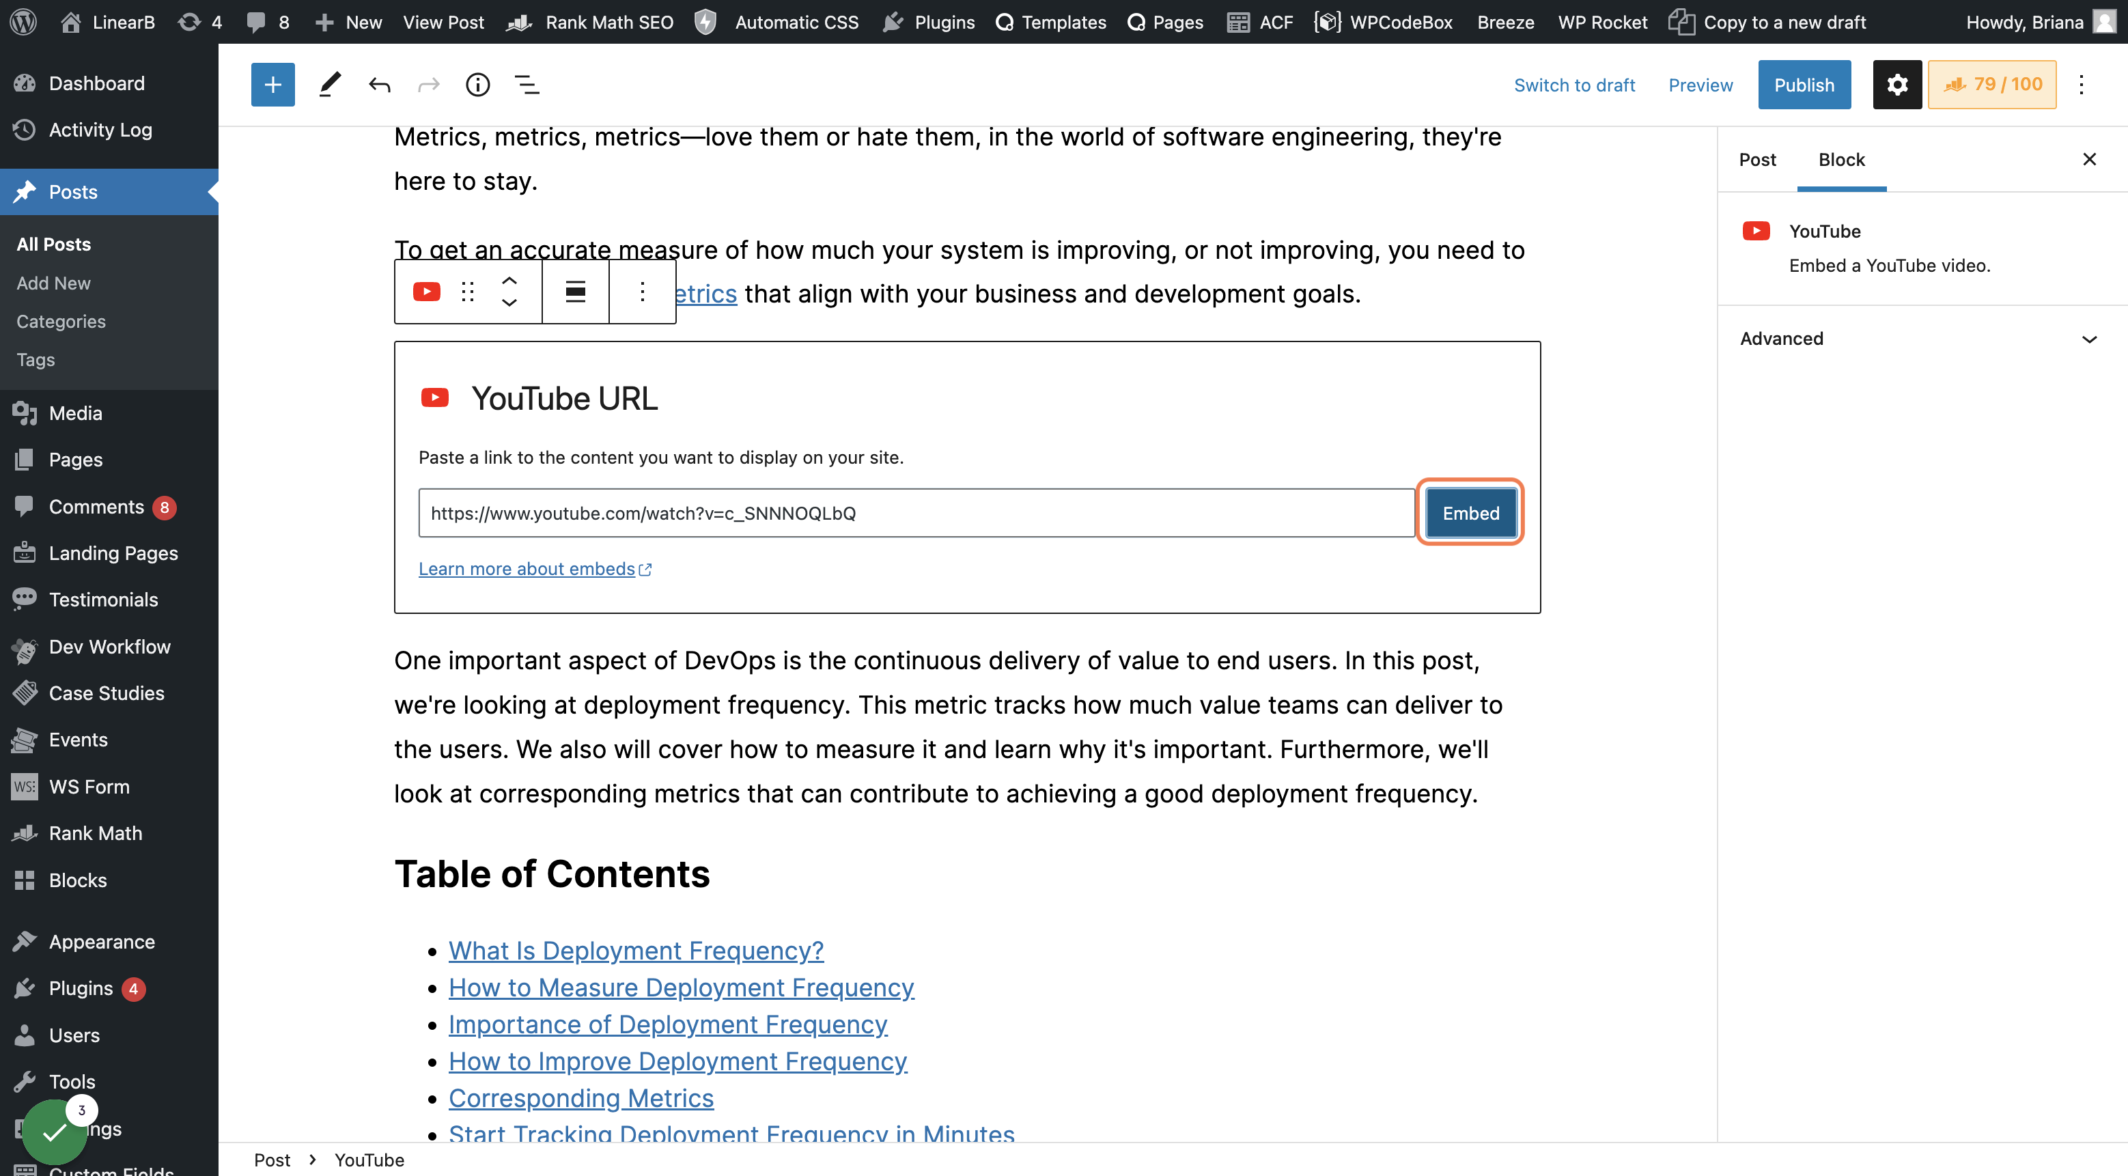Open the list view outline icon
2128x1176 pixels.
pos(527,84)
